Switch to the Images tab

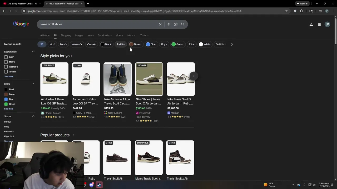coord(79,35)
